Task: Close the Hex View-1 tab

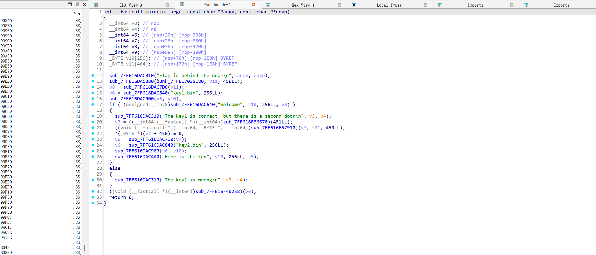Action: [x=340, y=5]
